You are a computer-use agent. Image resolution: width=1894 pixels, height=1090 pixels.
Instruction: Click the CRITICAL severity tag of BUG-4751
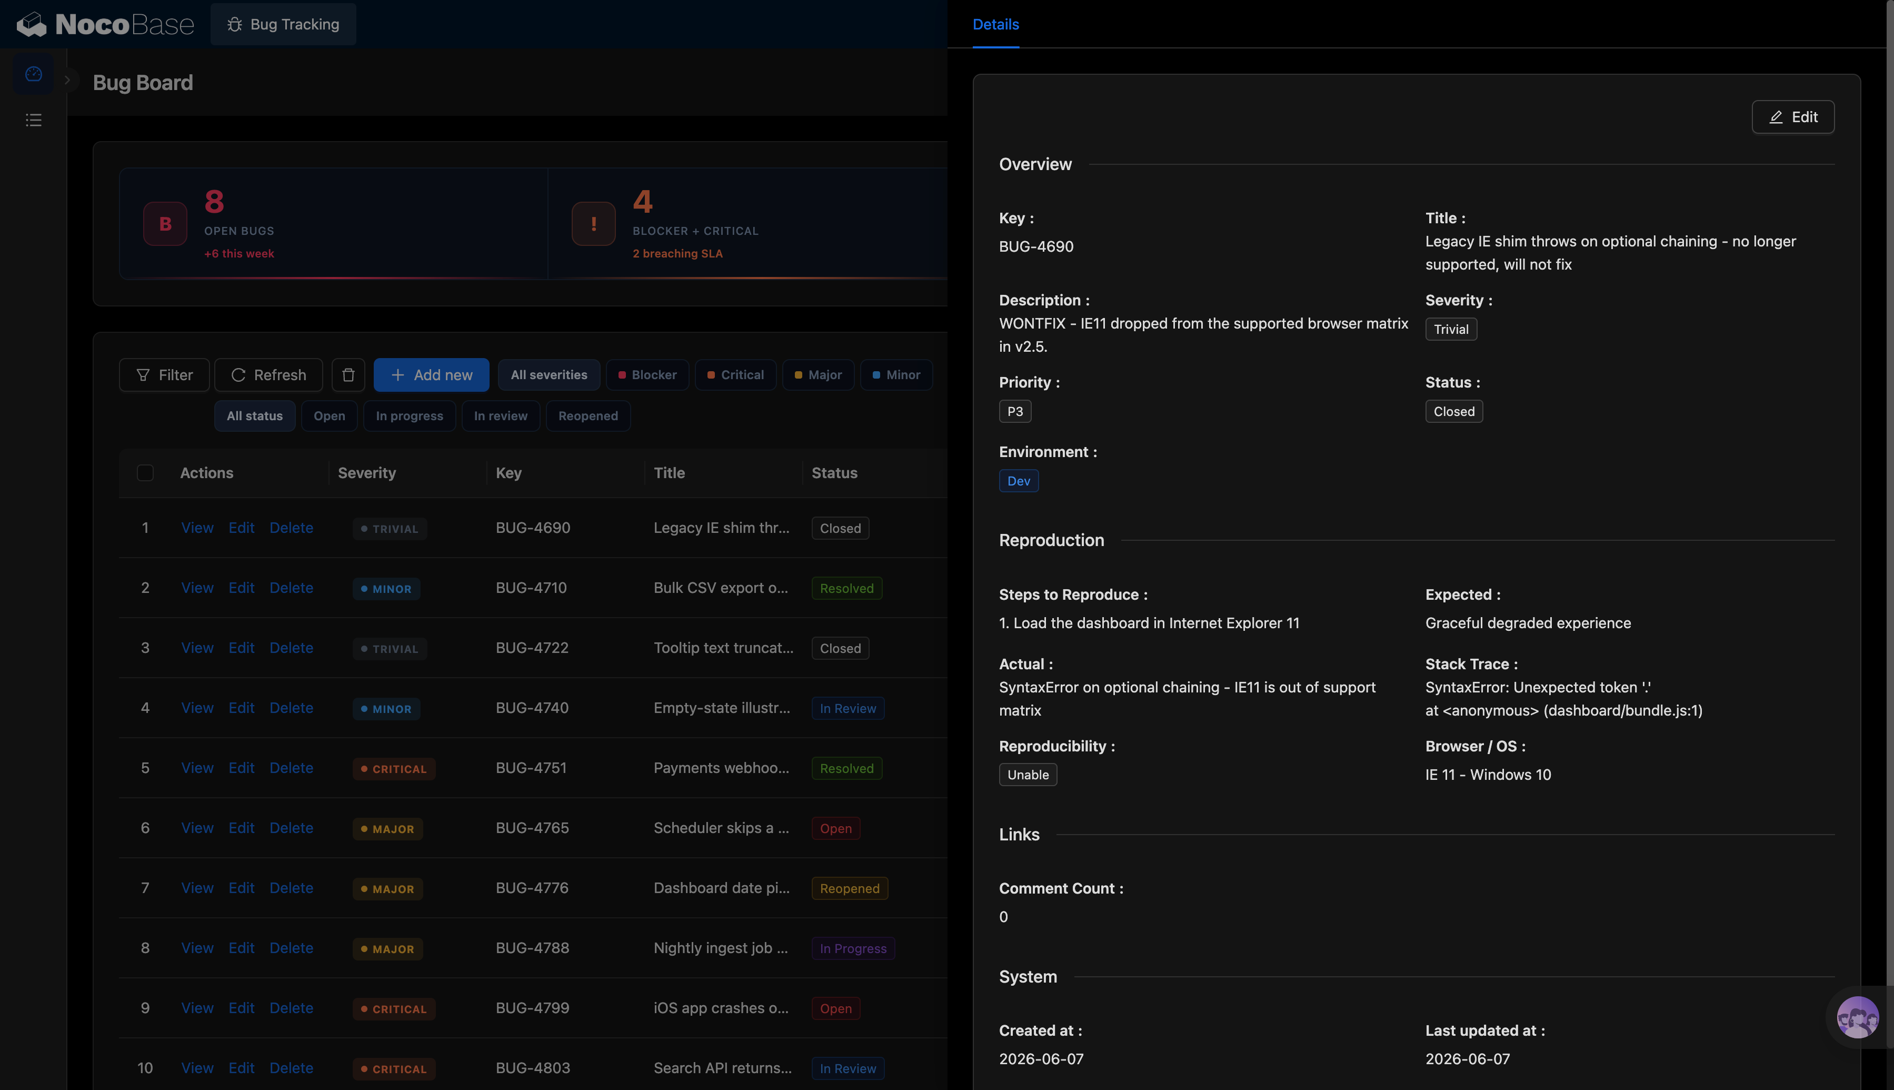pyautogui.click(x=394, y=769)
